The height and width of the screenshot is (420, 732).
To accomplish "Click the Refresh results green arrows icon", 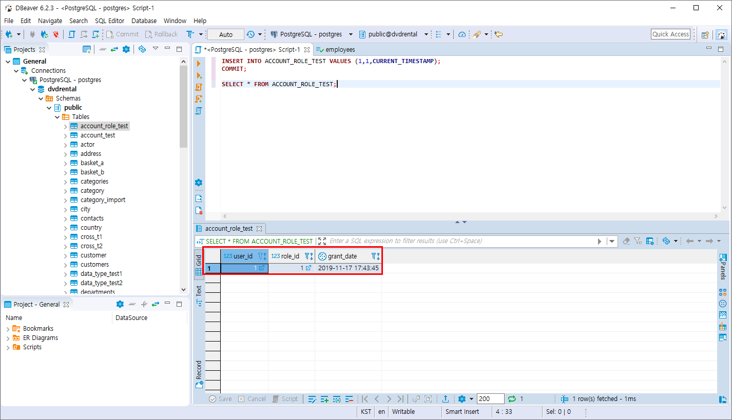I will [x=511, y=399].
